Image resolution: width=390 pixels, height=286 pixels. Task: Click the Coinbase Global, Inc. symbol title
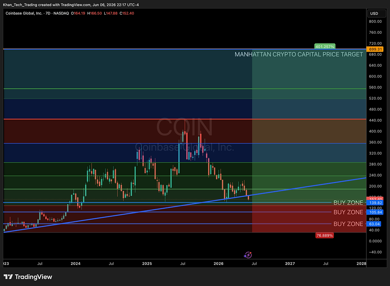pos(24,13)
